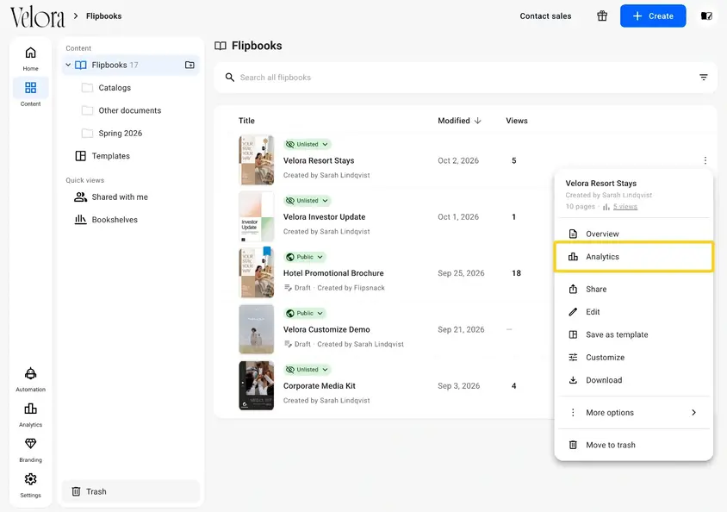
Task: Click the Shared with me people icon
Action: 80,197
